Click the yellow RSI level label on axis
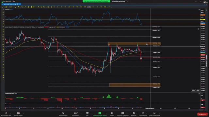The width and height of the screenshot is (209, 117). point(203,19)
